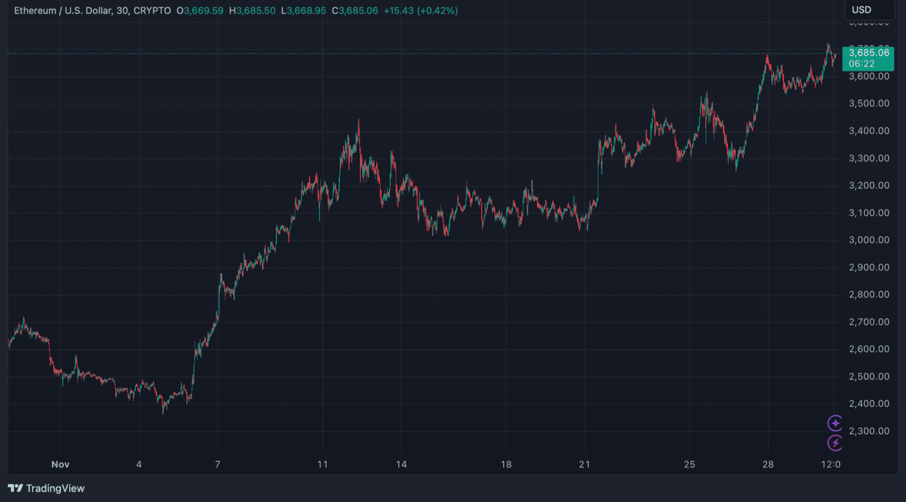
Task: Click the 11 date on time axis
Action: 323,465
